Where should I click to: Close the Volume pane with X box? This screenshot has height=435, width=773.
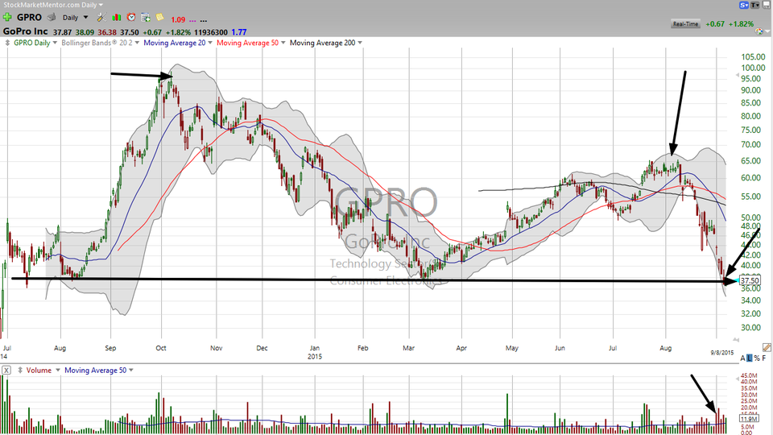coord(6,371)
